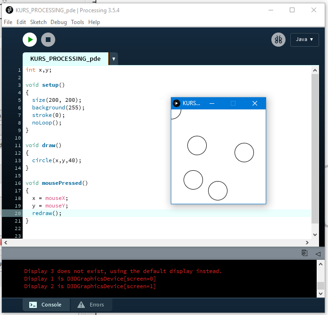Screen dimensions: 328x315
Task: Open the Help menu
Action: click(94, 22)
